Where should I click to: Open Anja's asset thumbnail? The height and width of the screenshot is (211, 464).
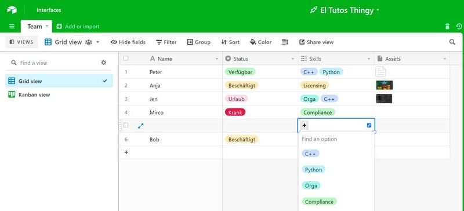385,85
